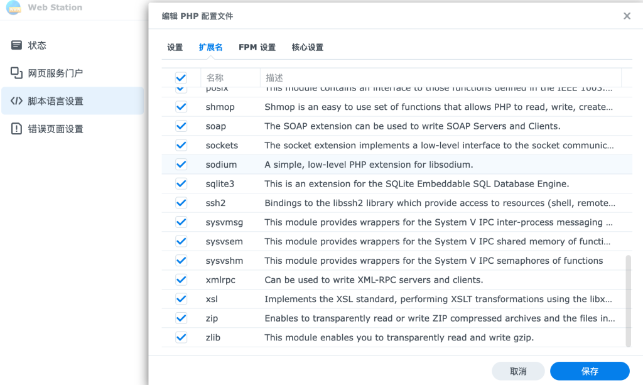Disable the ssh2 extension checkbox
The image size is (643, 385).
[181, 203]
